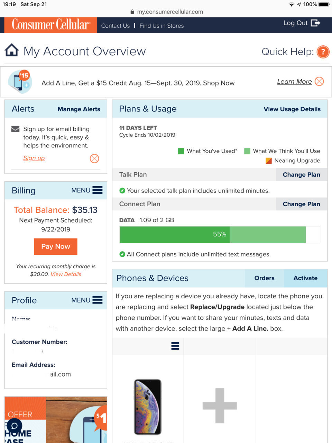Tap the add-a-line plus icon
332x443 pixels.
point(220,406)
